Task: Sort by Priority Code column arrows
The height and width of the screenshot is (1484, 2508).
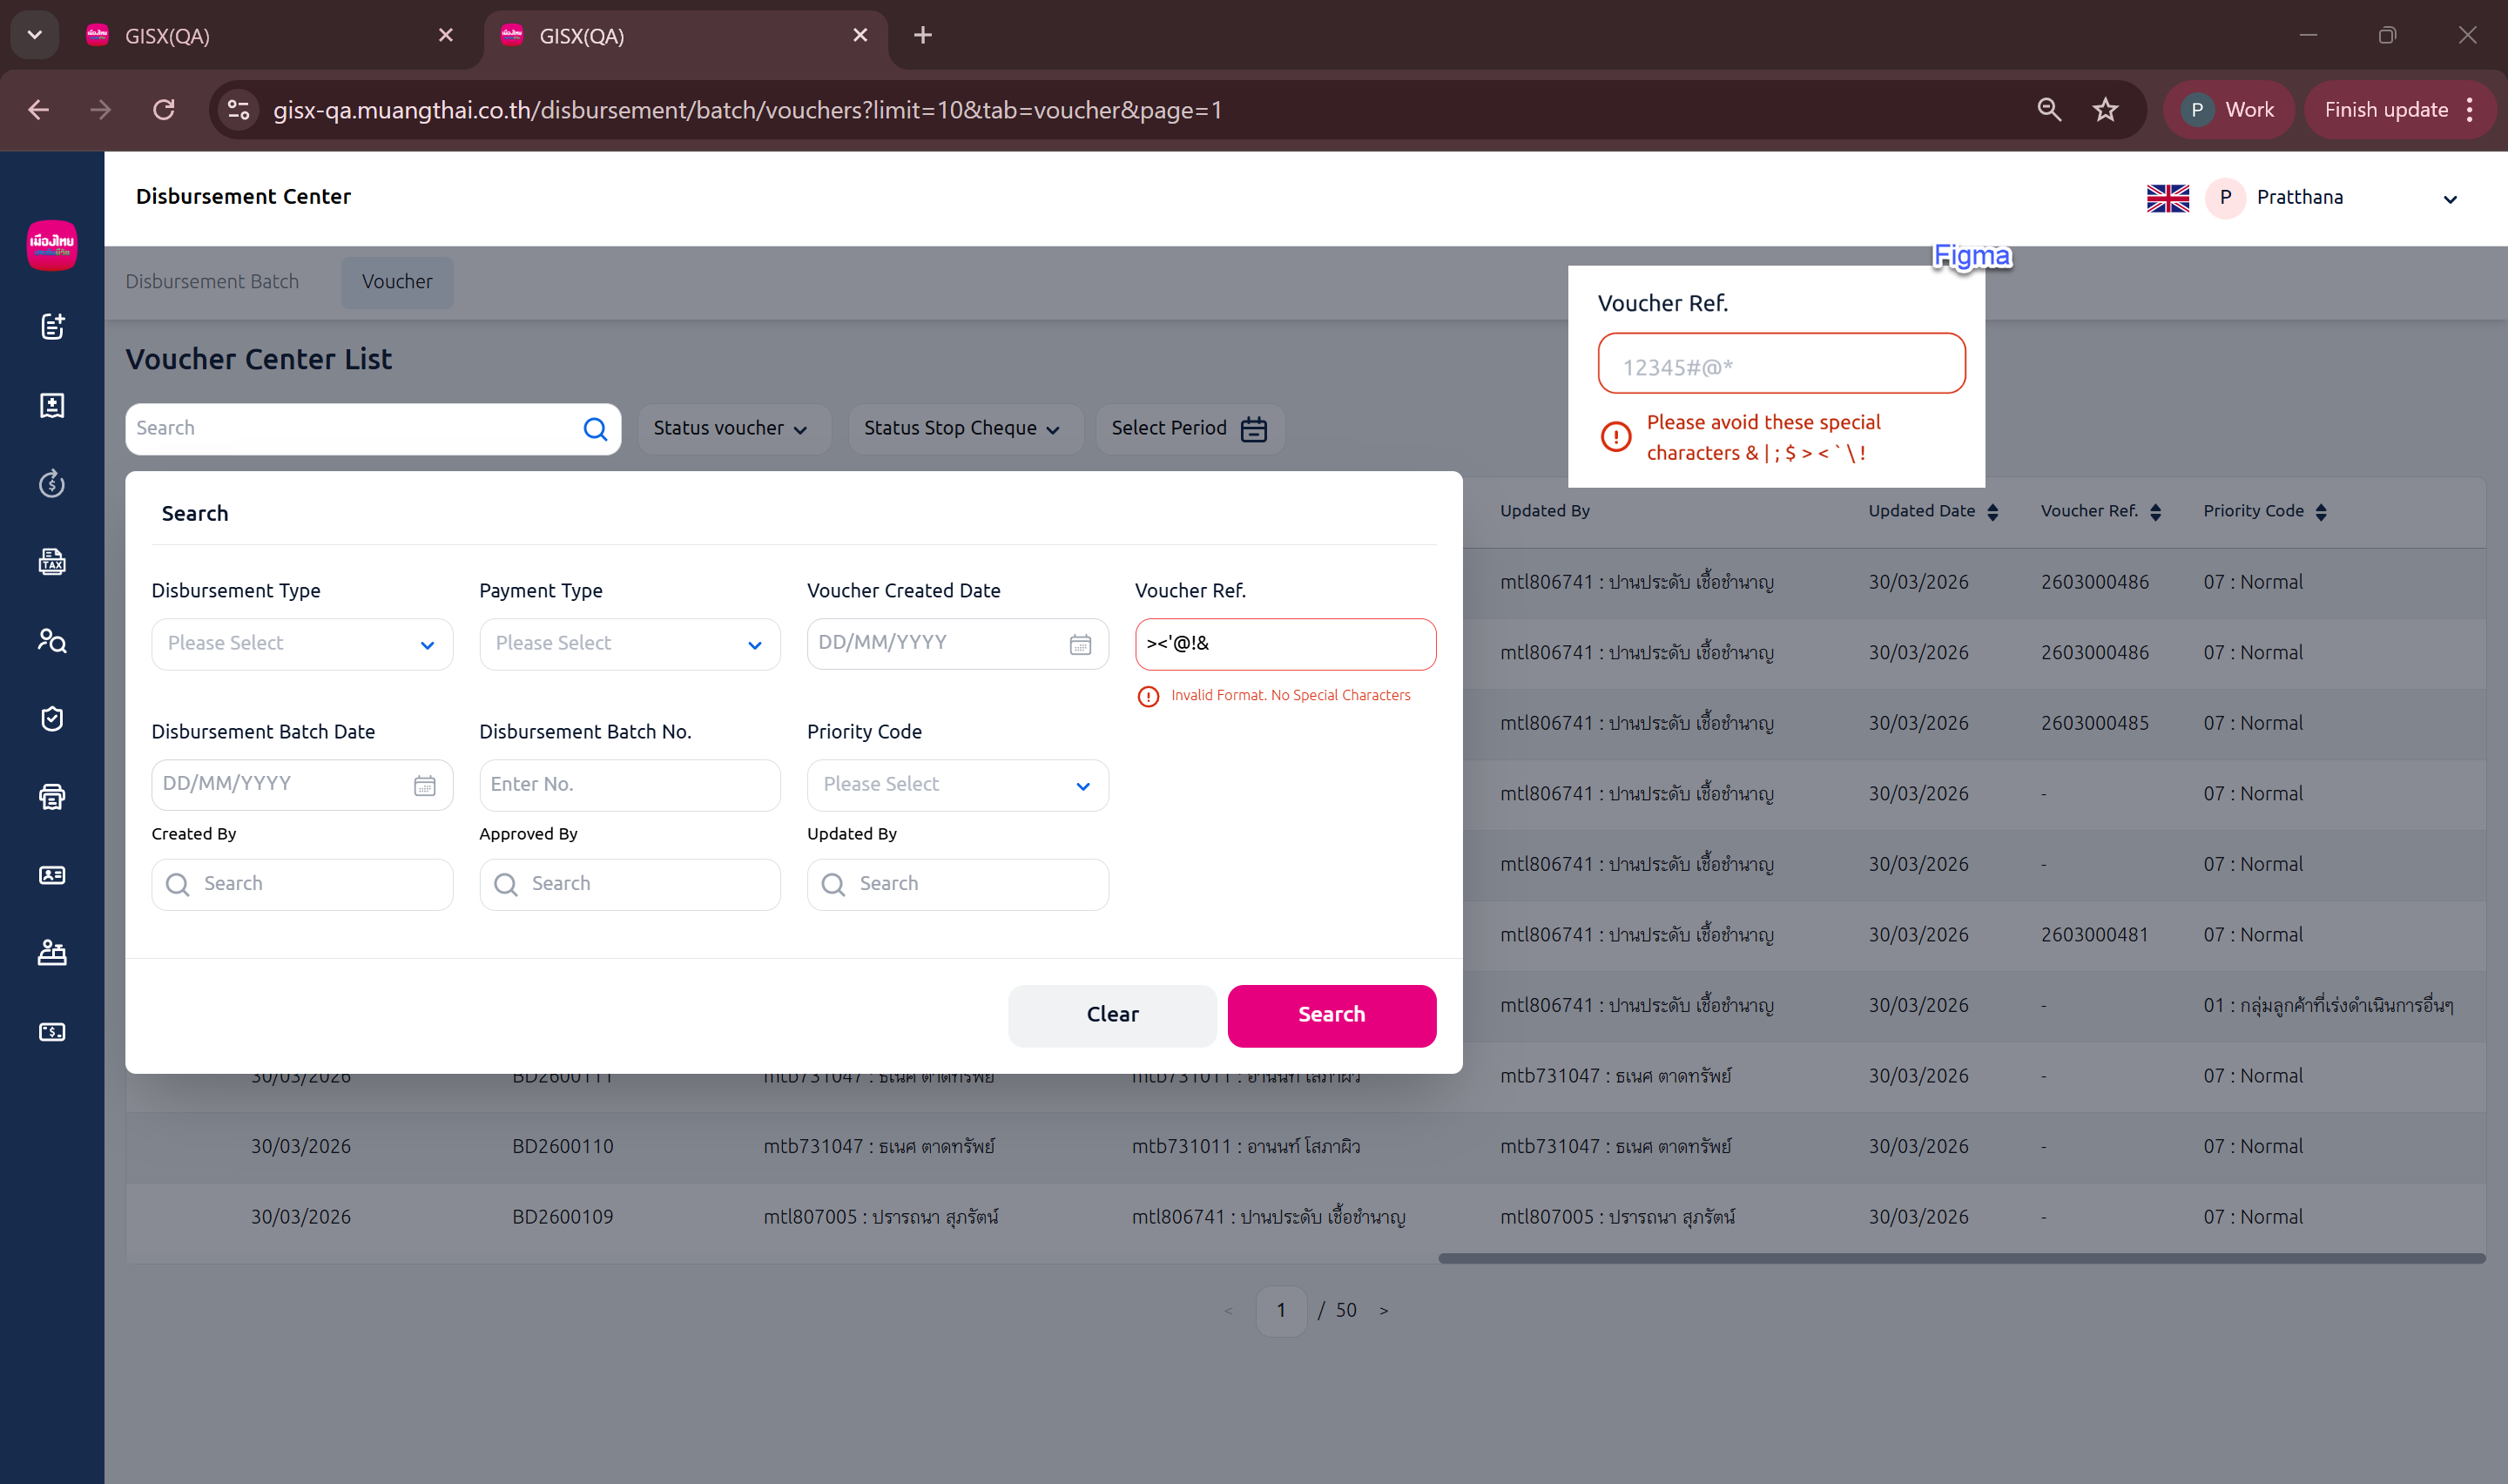Action: (x=2321, y=512)
